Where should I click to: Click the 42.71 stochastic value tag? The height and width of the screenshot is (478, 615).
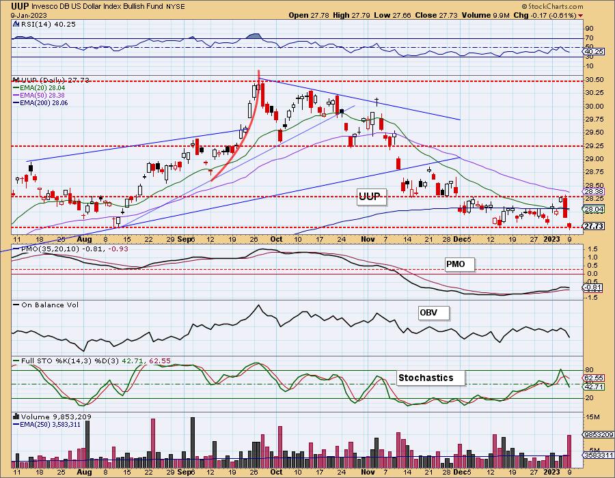(x=594, y=386)
